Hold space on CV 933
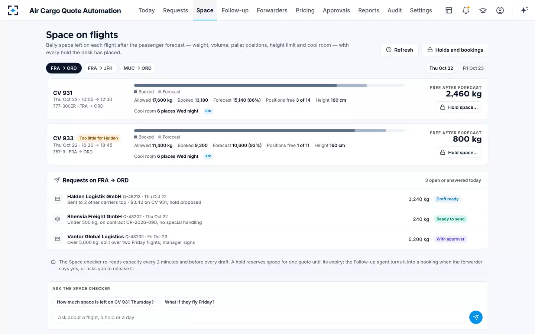The width and height of the screenshot is (535, 334). coord(459,153)
